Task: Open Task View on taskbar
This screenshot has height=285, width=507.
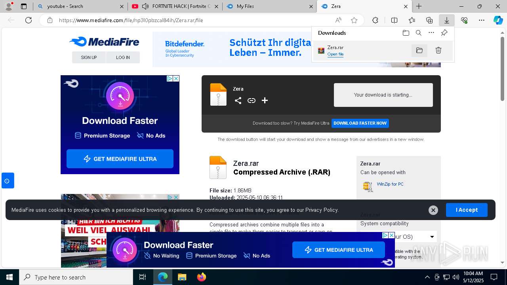Action: 143,277
